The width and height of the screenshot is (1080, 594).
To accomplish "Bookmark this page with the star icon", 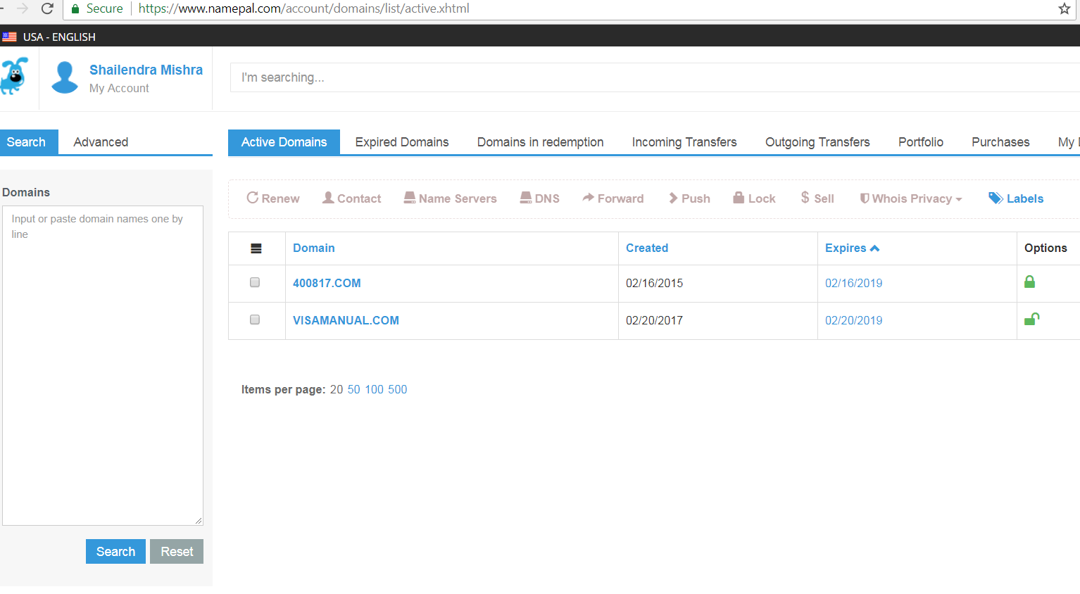I will coord(1064,8).
